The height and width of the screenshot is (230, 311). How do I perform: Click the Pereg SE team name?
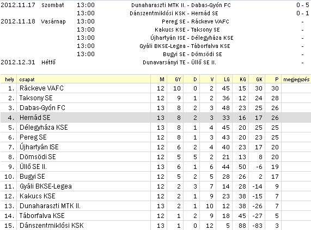pos(33,137)
